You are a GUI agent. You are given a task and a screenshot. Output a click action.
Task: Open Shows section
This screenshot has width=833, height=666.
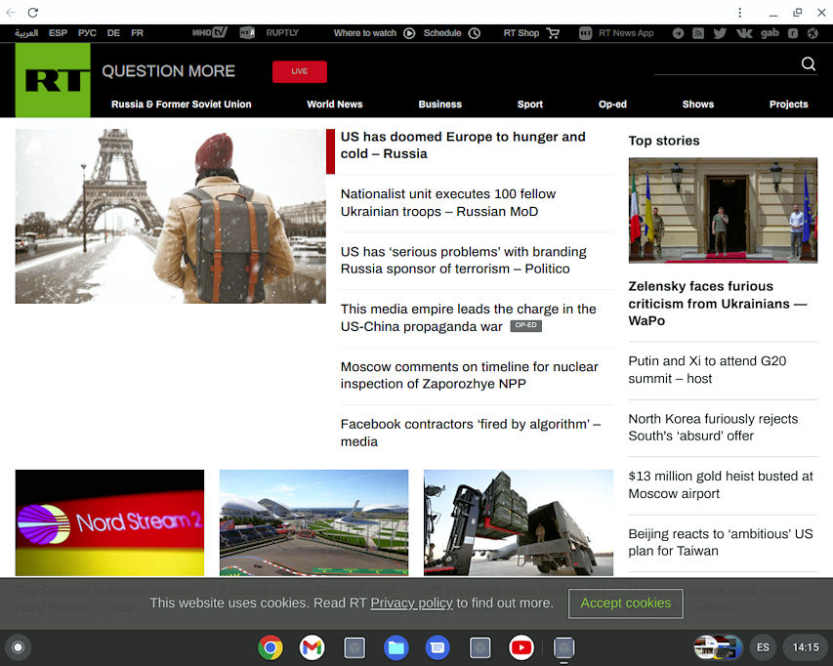pos(698,104)
